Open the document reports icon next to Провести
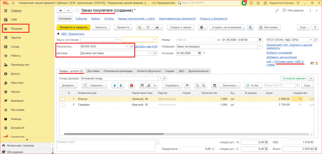This screenshot has height=154, width=322. click(141, 27)
